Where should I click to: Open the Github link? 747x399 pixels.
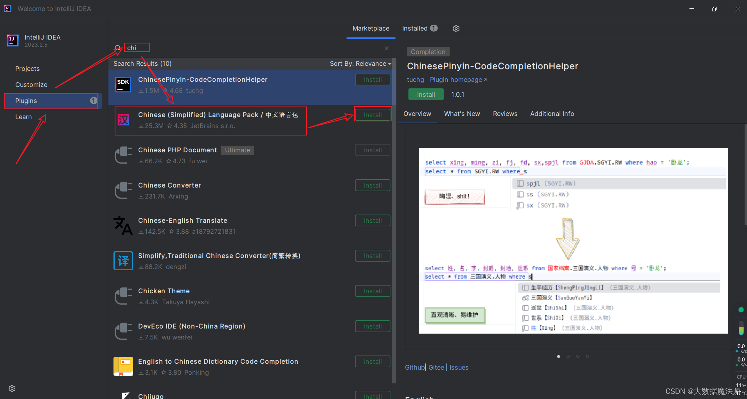(414, 367)
